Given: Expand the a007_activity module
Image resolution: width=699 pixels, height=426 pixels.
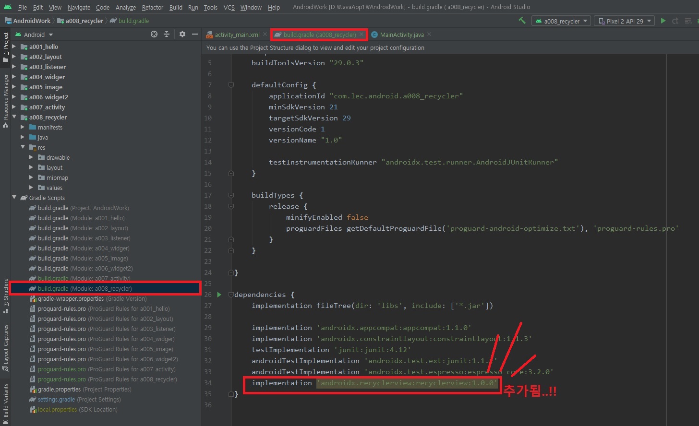Looking at the screenshot, I should coord(14,107).
